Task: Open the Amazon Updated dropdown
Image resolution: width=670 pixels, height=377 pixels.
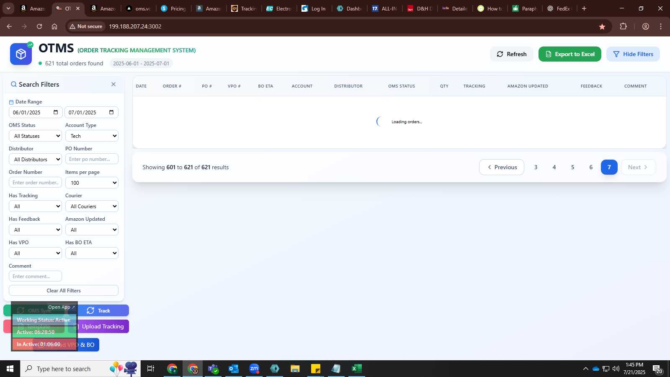Action: pyautogui.click(x=92, y=230)
